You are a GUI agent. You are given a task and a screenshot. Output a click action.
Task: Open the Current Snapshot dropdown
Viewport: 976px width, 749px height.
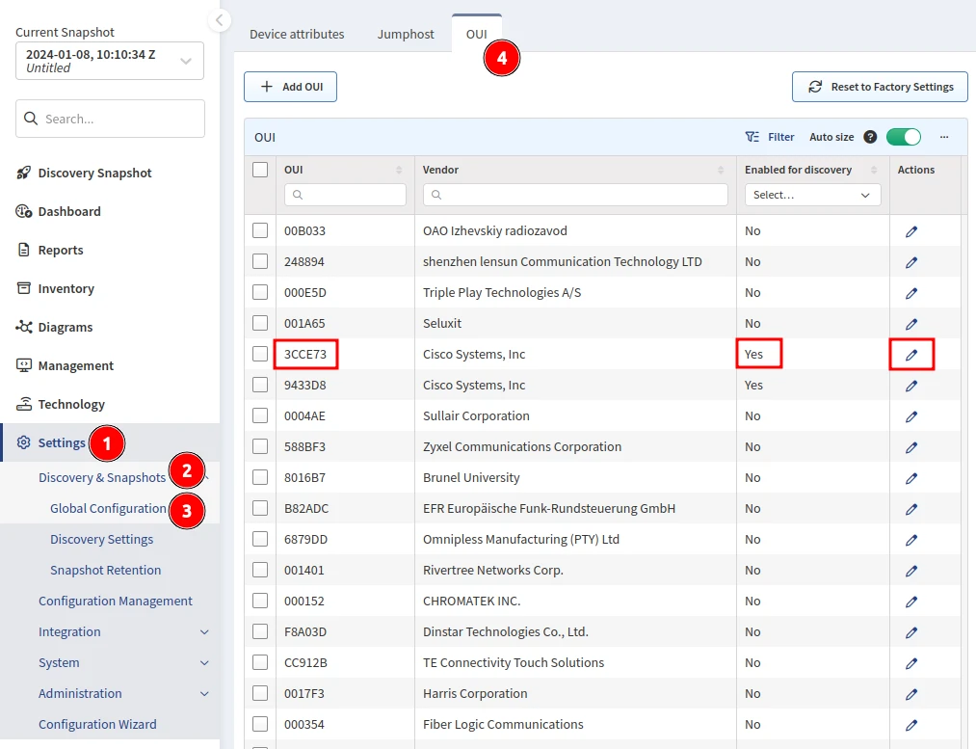tap(110, 61)
